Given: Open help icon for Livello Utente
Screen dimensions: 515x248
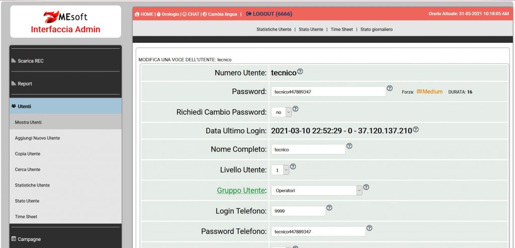Looking at the screenshot, I should click(x=293, y=167).
